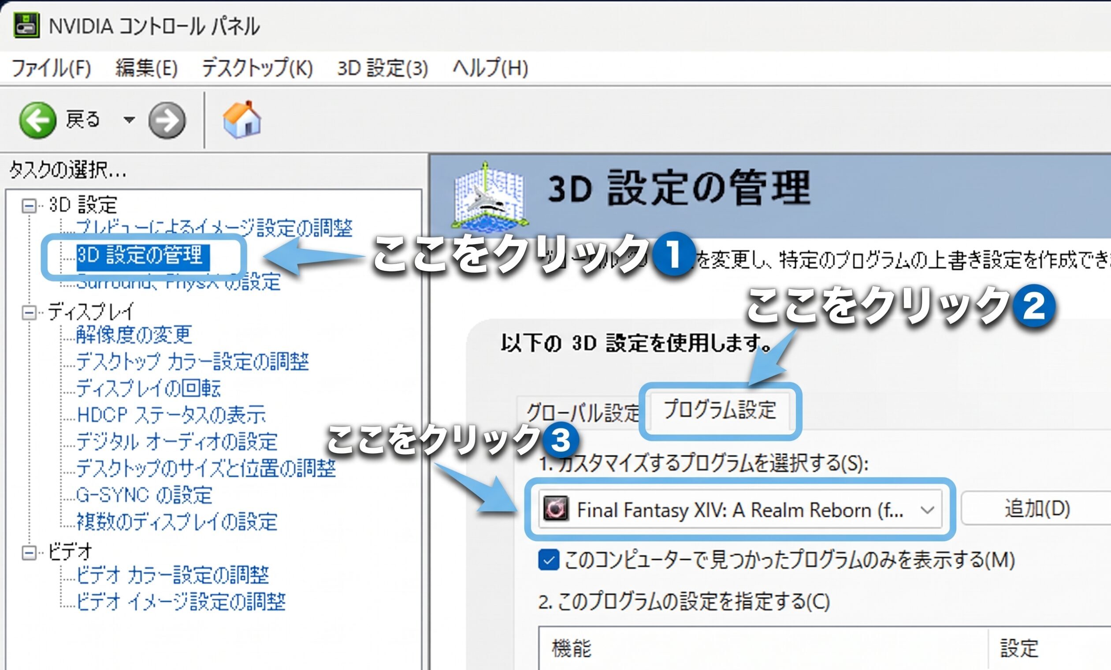Open the 編集(E) menu
Screen dimensions: 1111x670
pos(147,68)
